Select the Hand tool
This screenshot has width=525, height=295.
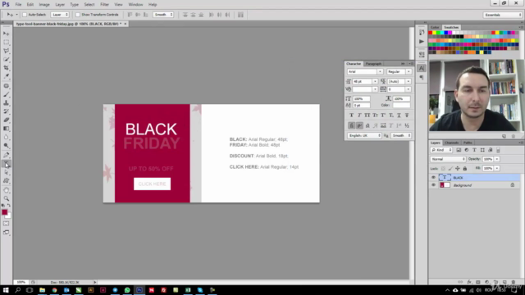pos(7,190)
